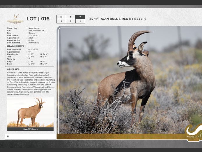Screen dimensions: 202x152
Task: Click the Rings value "L: 33"
Action: click(31, 62)
